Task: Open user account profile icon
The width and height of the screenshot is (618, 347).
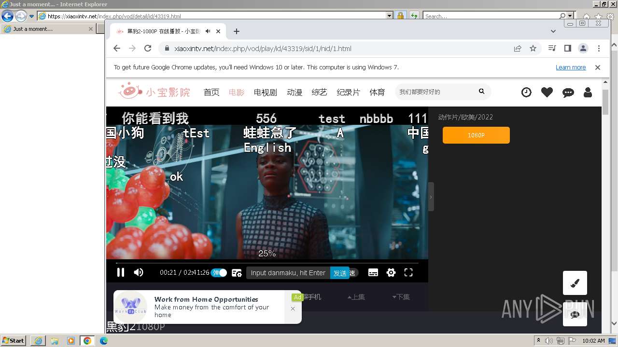Action: [x=588, y=92]
